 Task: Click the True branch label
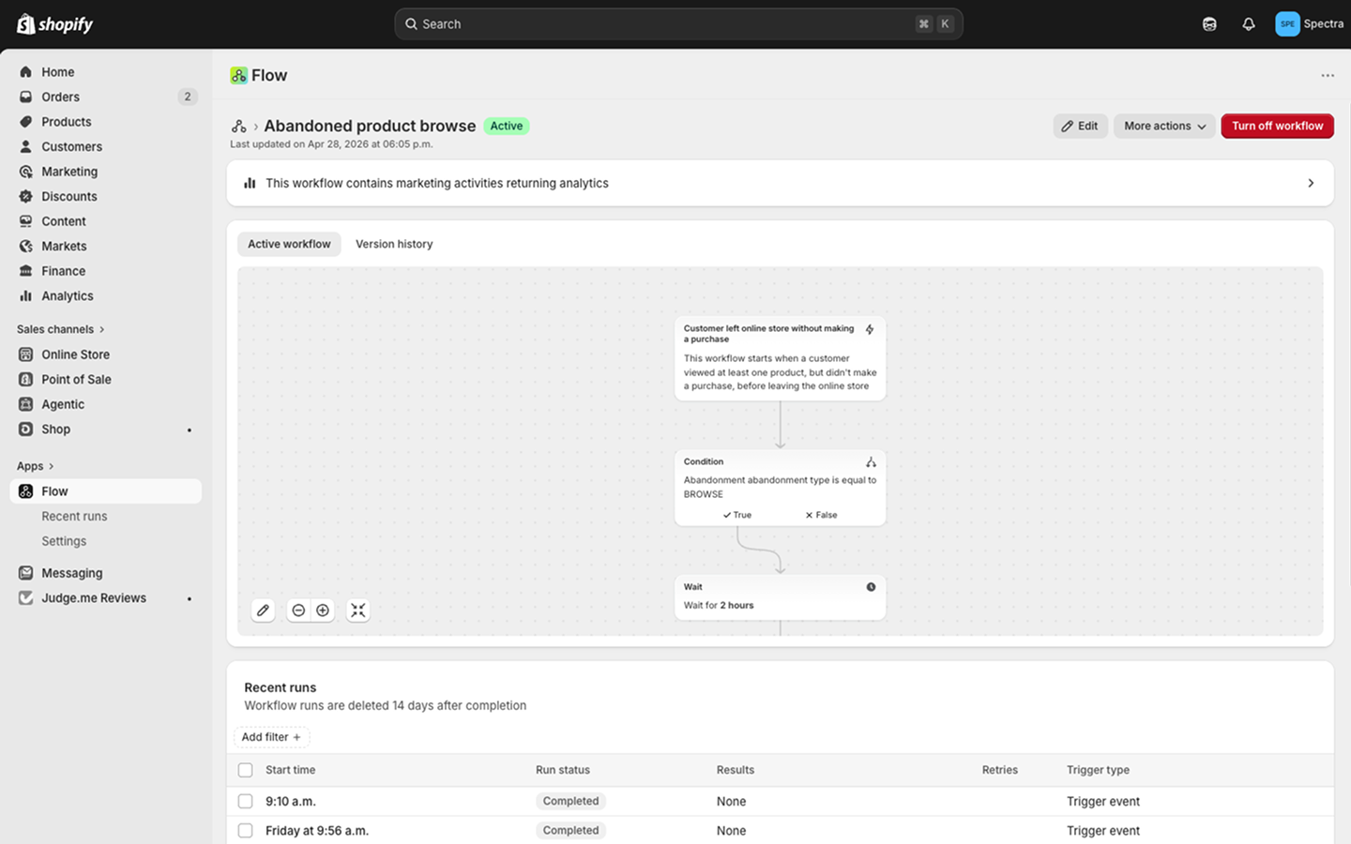737,515
